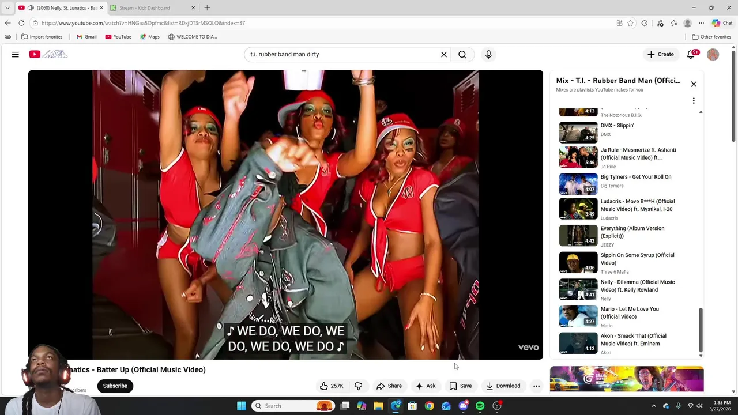Screen dimensions: 738x415
Task: Add this page to favorites star
Action: pyautogui.click(x=630, y=23)
